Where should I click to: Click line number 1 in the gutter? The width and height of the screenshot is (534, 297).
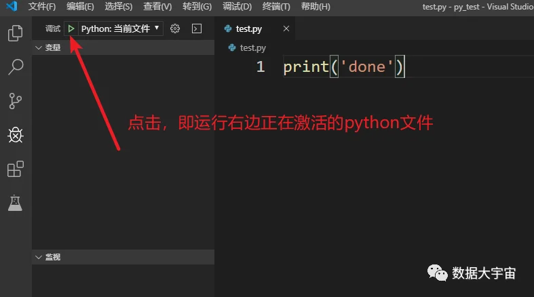(x=261, y=66)
